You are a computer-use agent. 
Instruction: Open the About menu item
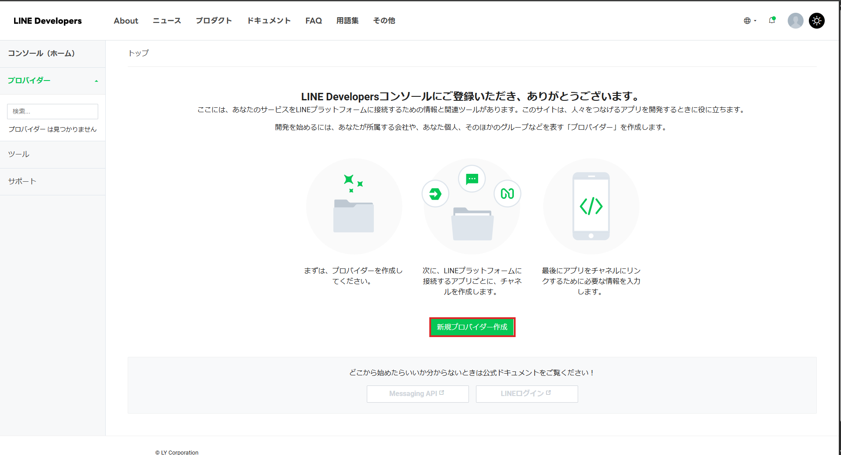point(126,21)
